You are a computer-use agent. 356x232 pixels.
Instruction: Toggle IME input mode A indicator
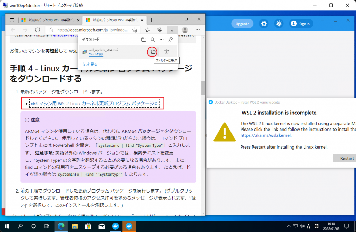pos(309,226)
